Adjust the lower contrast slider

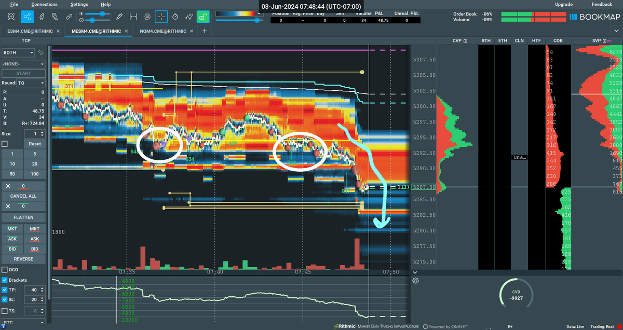[x=98, y=20]
